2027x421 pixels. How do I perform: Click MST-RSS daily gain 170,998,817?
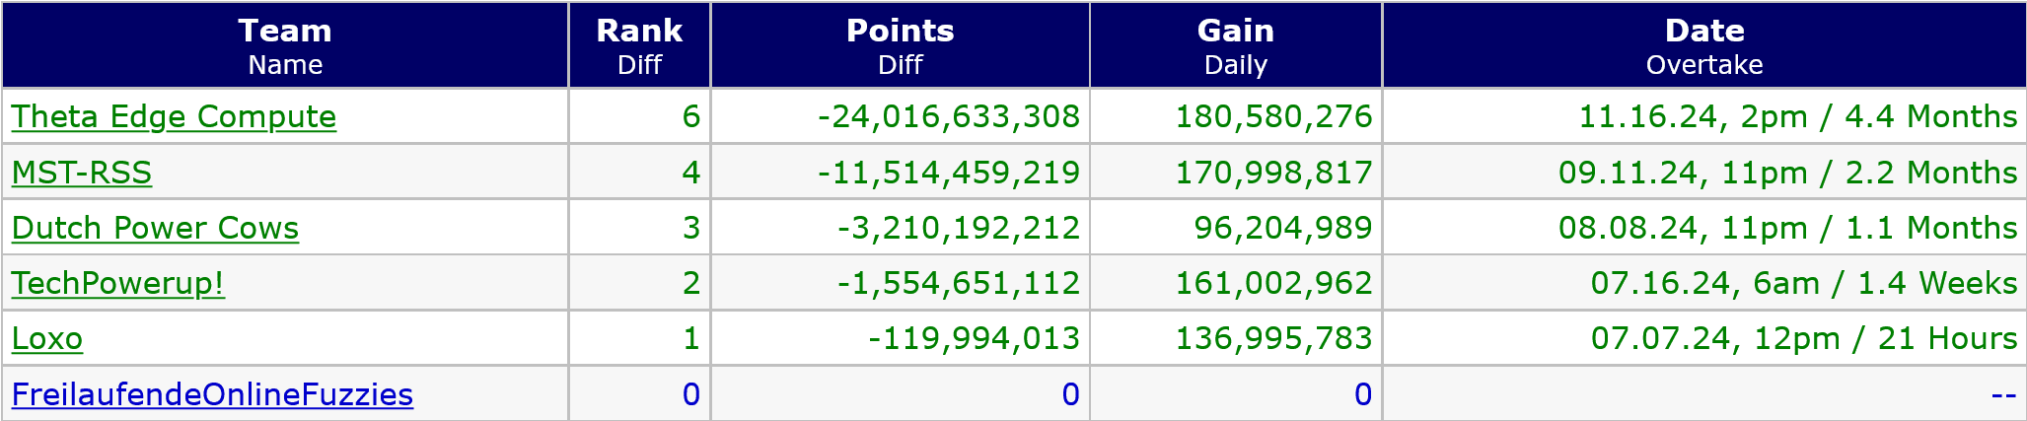tap(1273, 173)
